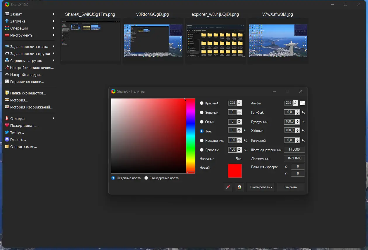Image resolution: width=368 pixels, height=250 pixels.
Task: Click the ShareX logo in the palette title bar
Action: point(113,91)
